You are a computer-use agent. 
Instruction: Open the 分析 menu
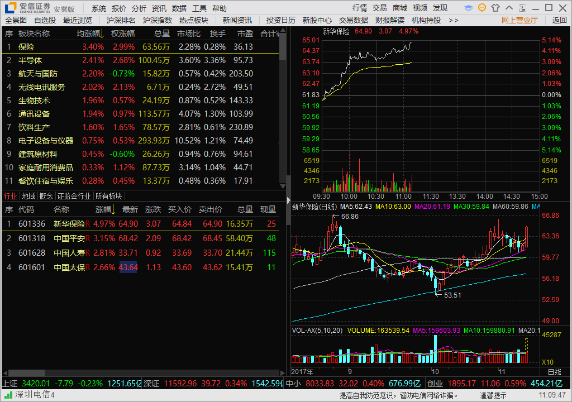139,8
